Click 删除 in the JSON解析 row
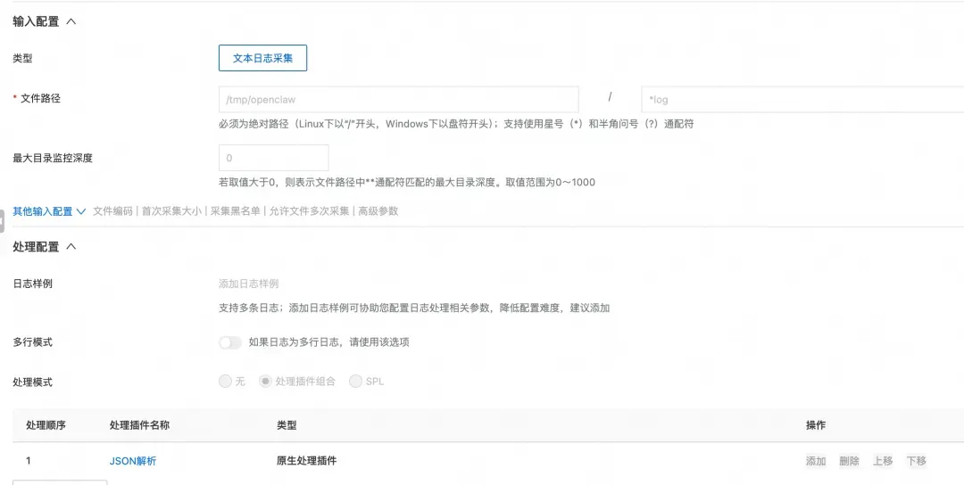This screenshot has height=485, width=964. (x=849, y=461)
